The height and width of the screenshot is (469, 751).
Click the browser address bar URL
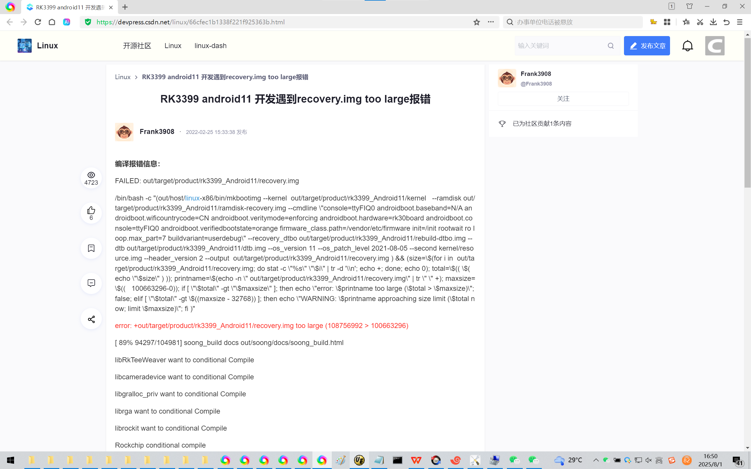190,22
